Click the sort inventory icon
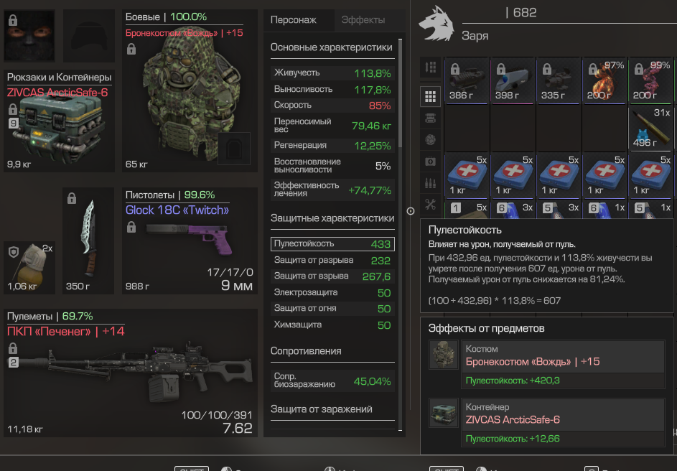Screen dimensions: 677x471 (x=430, y=67)
